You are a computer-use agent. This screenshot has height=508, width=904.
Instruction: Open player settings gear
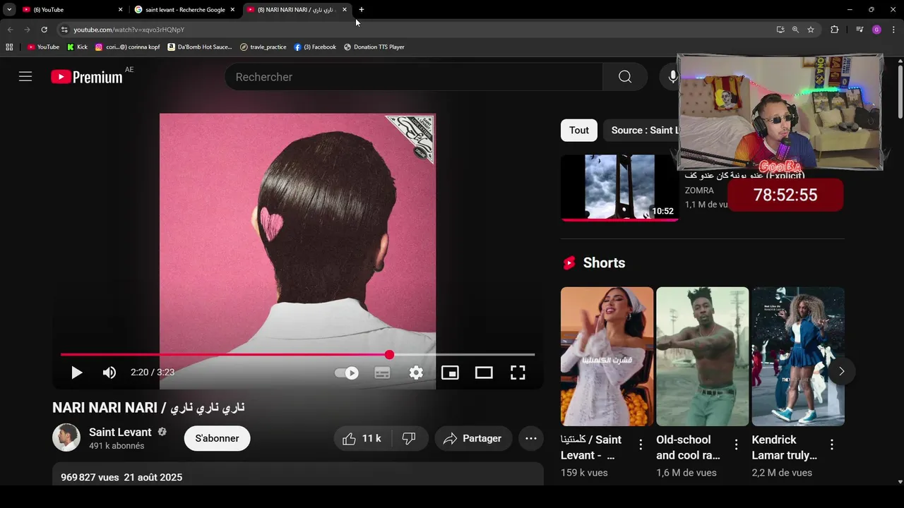416,373
